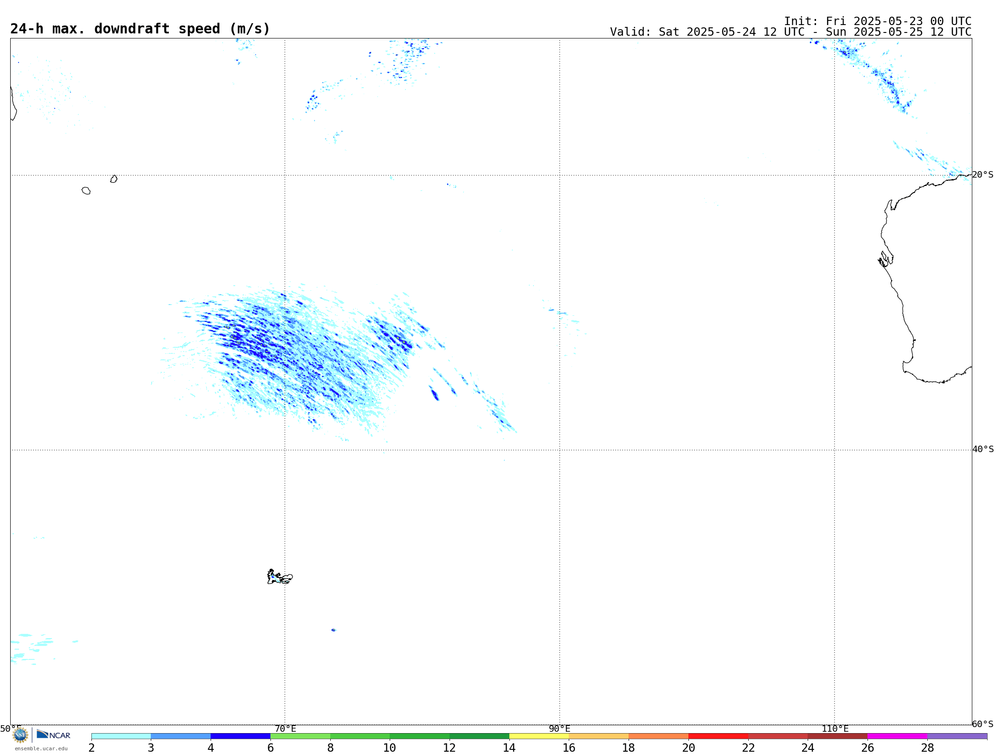Click the 40°S latitude label

tap(983, 449)
